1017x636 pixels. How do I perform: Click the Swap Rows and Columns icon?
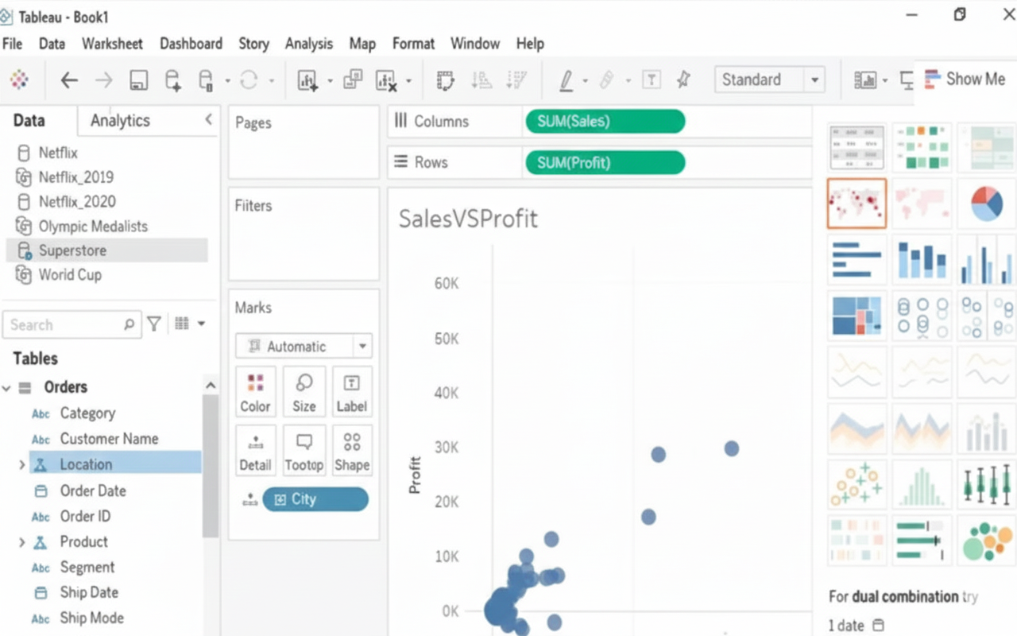445,80
